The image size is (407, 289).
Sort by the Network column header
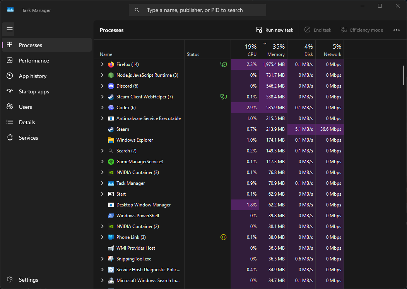click(330, 49)
